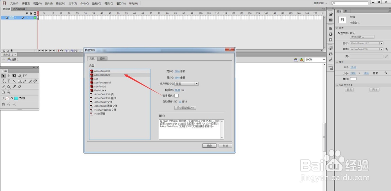Collapse the 发布 section
This screenshot has width=391, height=191.
coord(337,28)
